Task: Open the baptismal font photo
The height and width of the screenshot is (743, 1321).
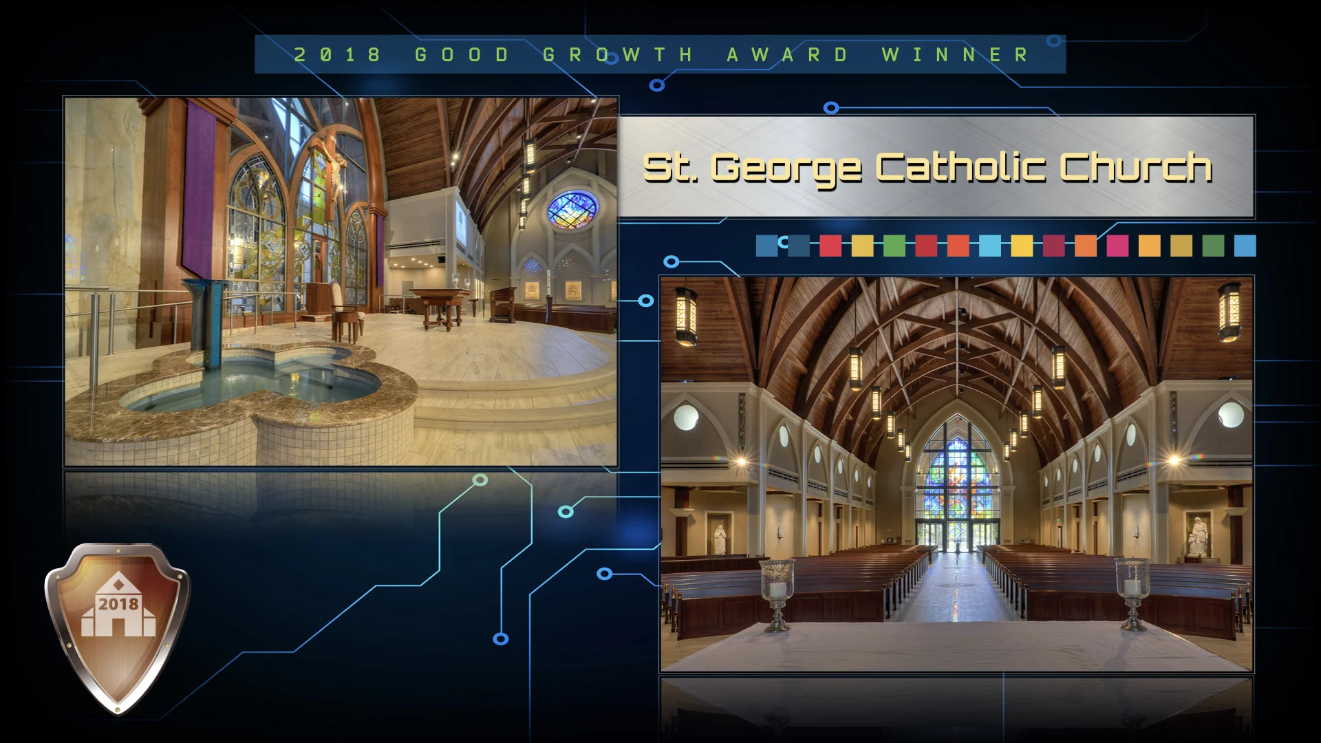Action: 341,281
